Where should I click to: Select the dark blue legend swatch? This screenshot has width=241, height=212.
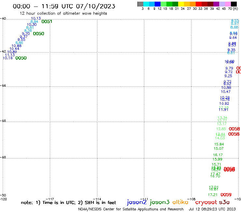point(158,4)
